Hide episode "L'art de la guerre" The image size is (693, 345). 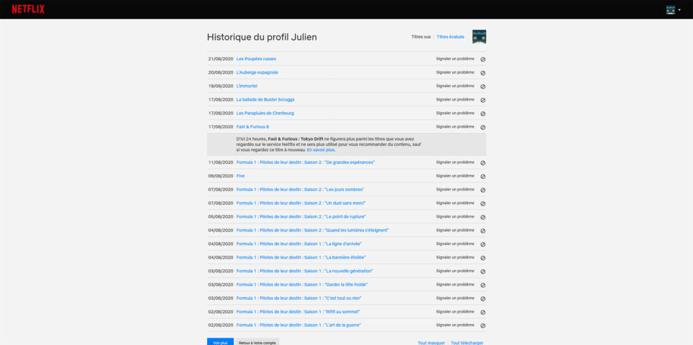(483, 325)
